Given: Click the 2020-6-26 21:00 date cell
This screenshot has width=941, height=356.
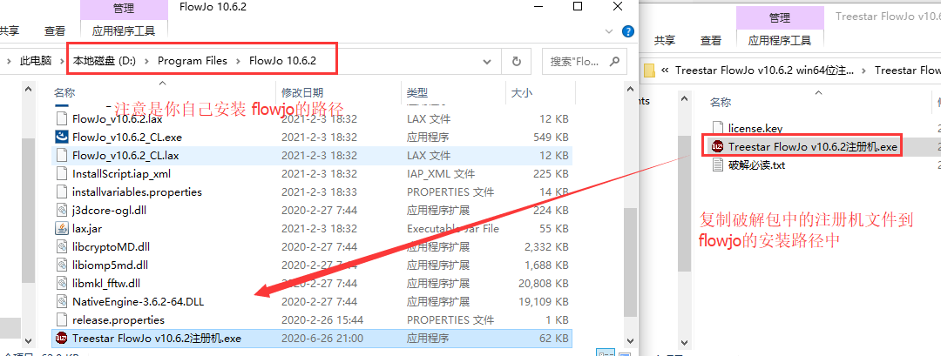Looking at the screenshot, I should [322, 338].
